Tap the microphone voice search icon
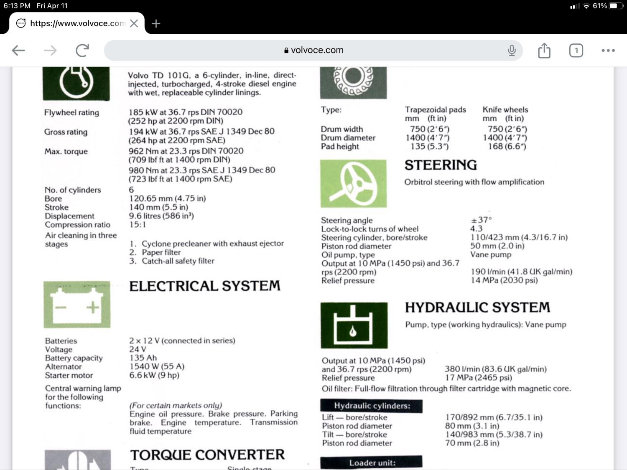This screenshot has height=470, width=627. click(x=512, y=51)
